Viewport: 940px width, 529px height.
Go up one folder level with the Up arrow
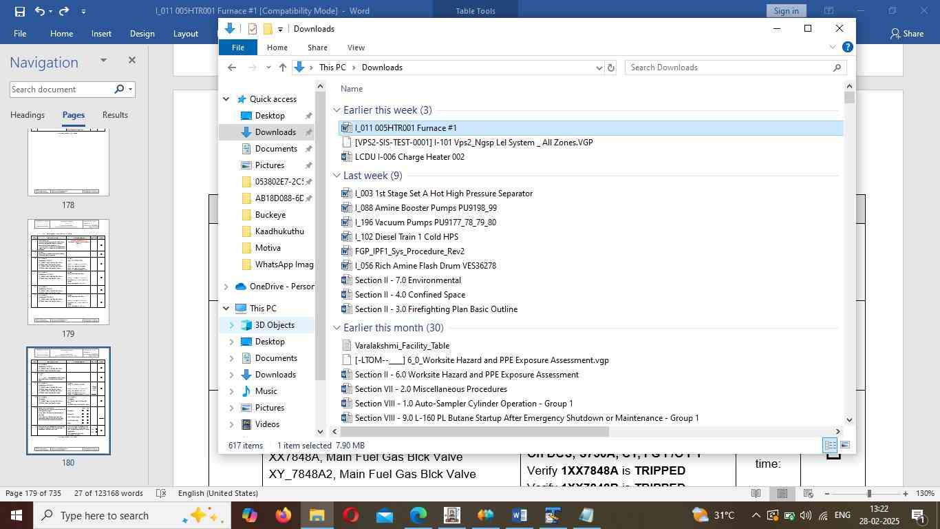click(x=283, y=68)
